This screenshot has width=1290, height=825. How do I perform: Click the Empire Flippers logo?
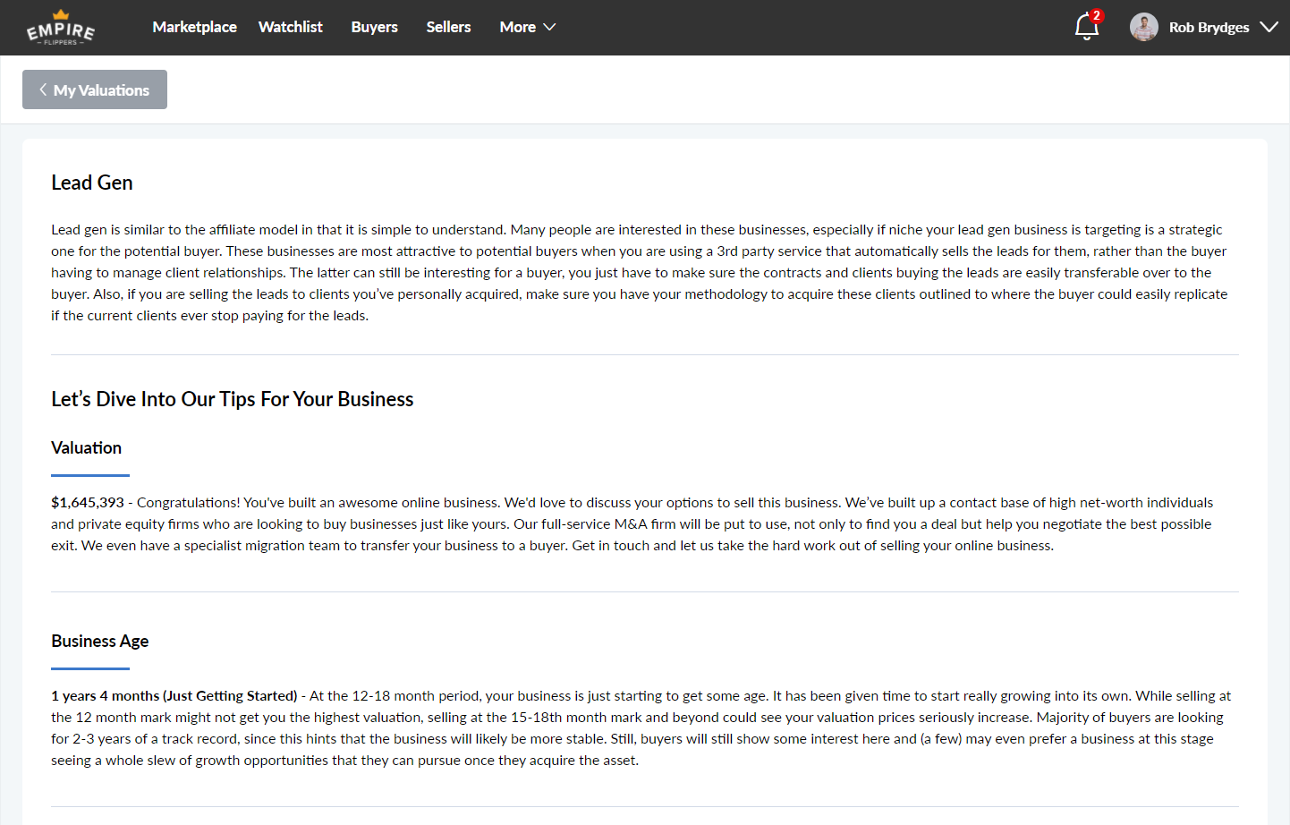(x=61, y=28)
